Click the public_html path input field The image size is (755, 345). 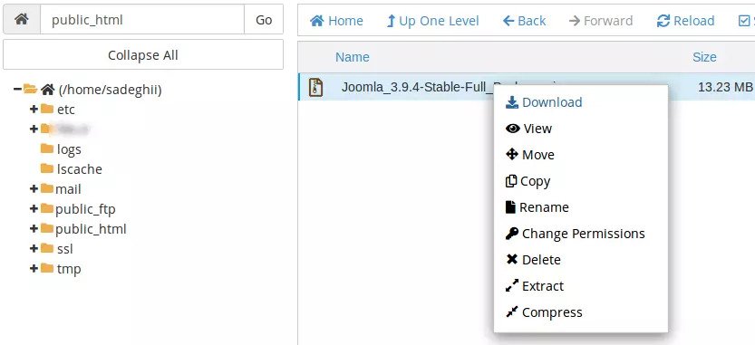pyautogui.click(x=142, y=20)
